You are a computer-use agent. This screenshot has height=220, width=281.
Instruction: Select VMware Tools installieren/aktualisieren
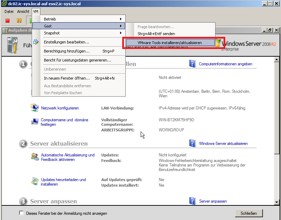click(170, 42)
